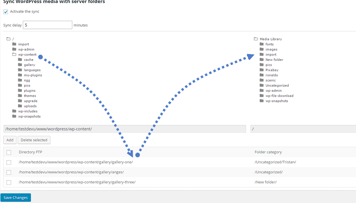356x203 pixels.
Task: Select the wp-admin folder in Media Library
Action: click(x=274, y=91)
